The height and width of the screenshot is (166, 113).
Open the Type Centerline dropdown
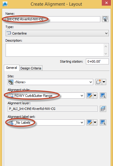click(57, 33)
